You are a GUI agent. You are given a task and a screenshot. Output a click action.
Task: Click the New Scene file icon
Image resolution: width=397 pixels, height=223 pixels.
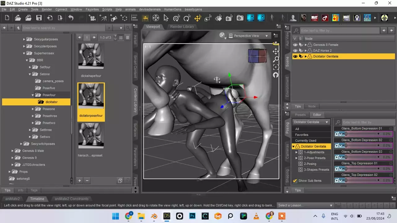coord(7,18)
